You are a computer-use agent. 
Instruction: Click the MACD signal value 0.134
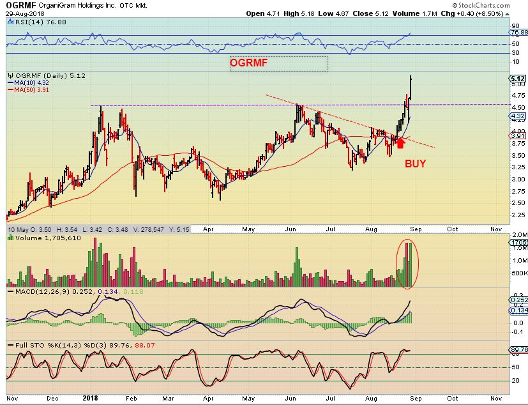[108, 291]
